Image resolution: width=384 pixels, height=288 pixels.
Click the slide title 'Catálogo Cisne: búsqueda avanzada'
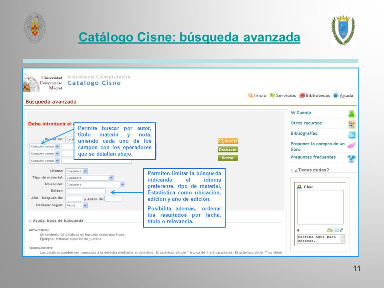[x=189, y=37]
